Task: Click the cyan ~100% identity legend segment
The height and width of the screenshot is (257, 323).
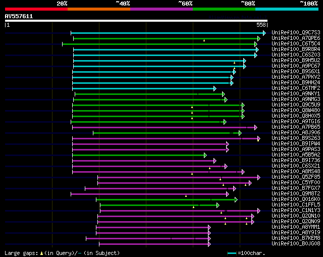Action: point(287,9)
